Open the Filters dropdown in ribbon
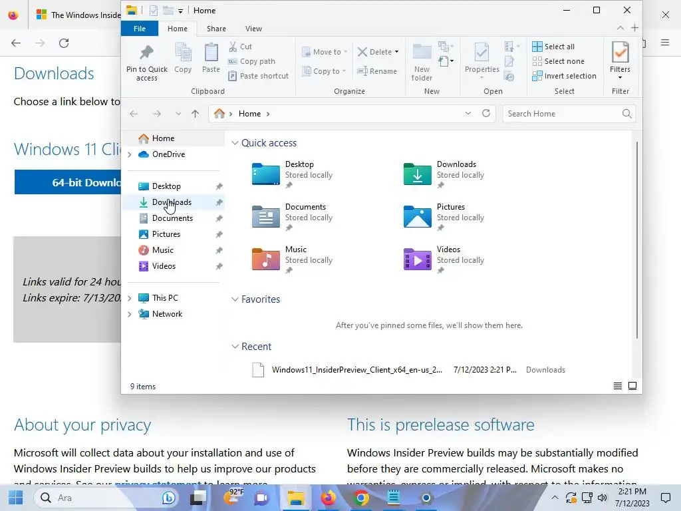The width and height of the screenshot is (681, 511). (620, 61)
